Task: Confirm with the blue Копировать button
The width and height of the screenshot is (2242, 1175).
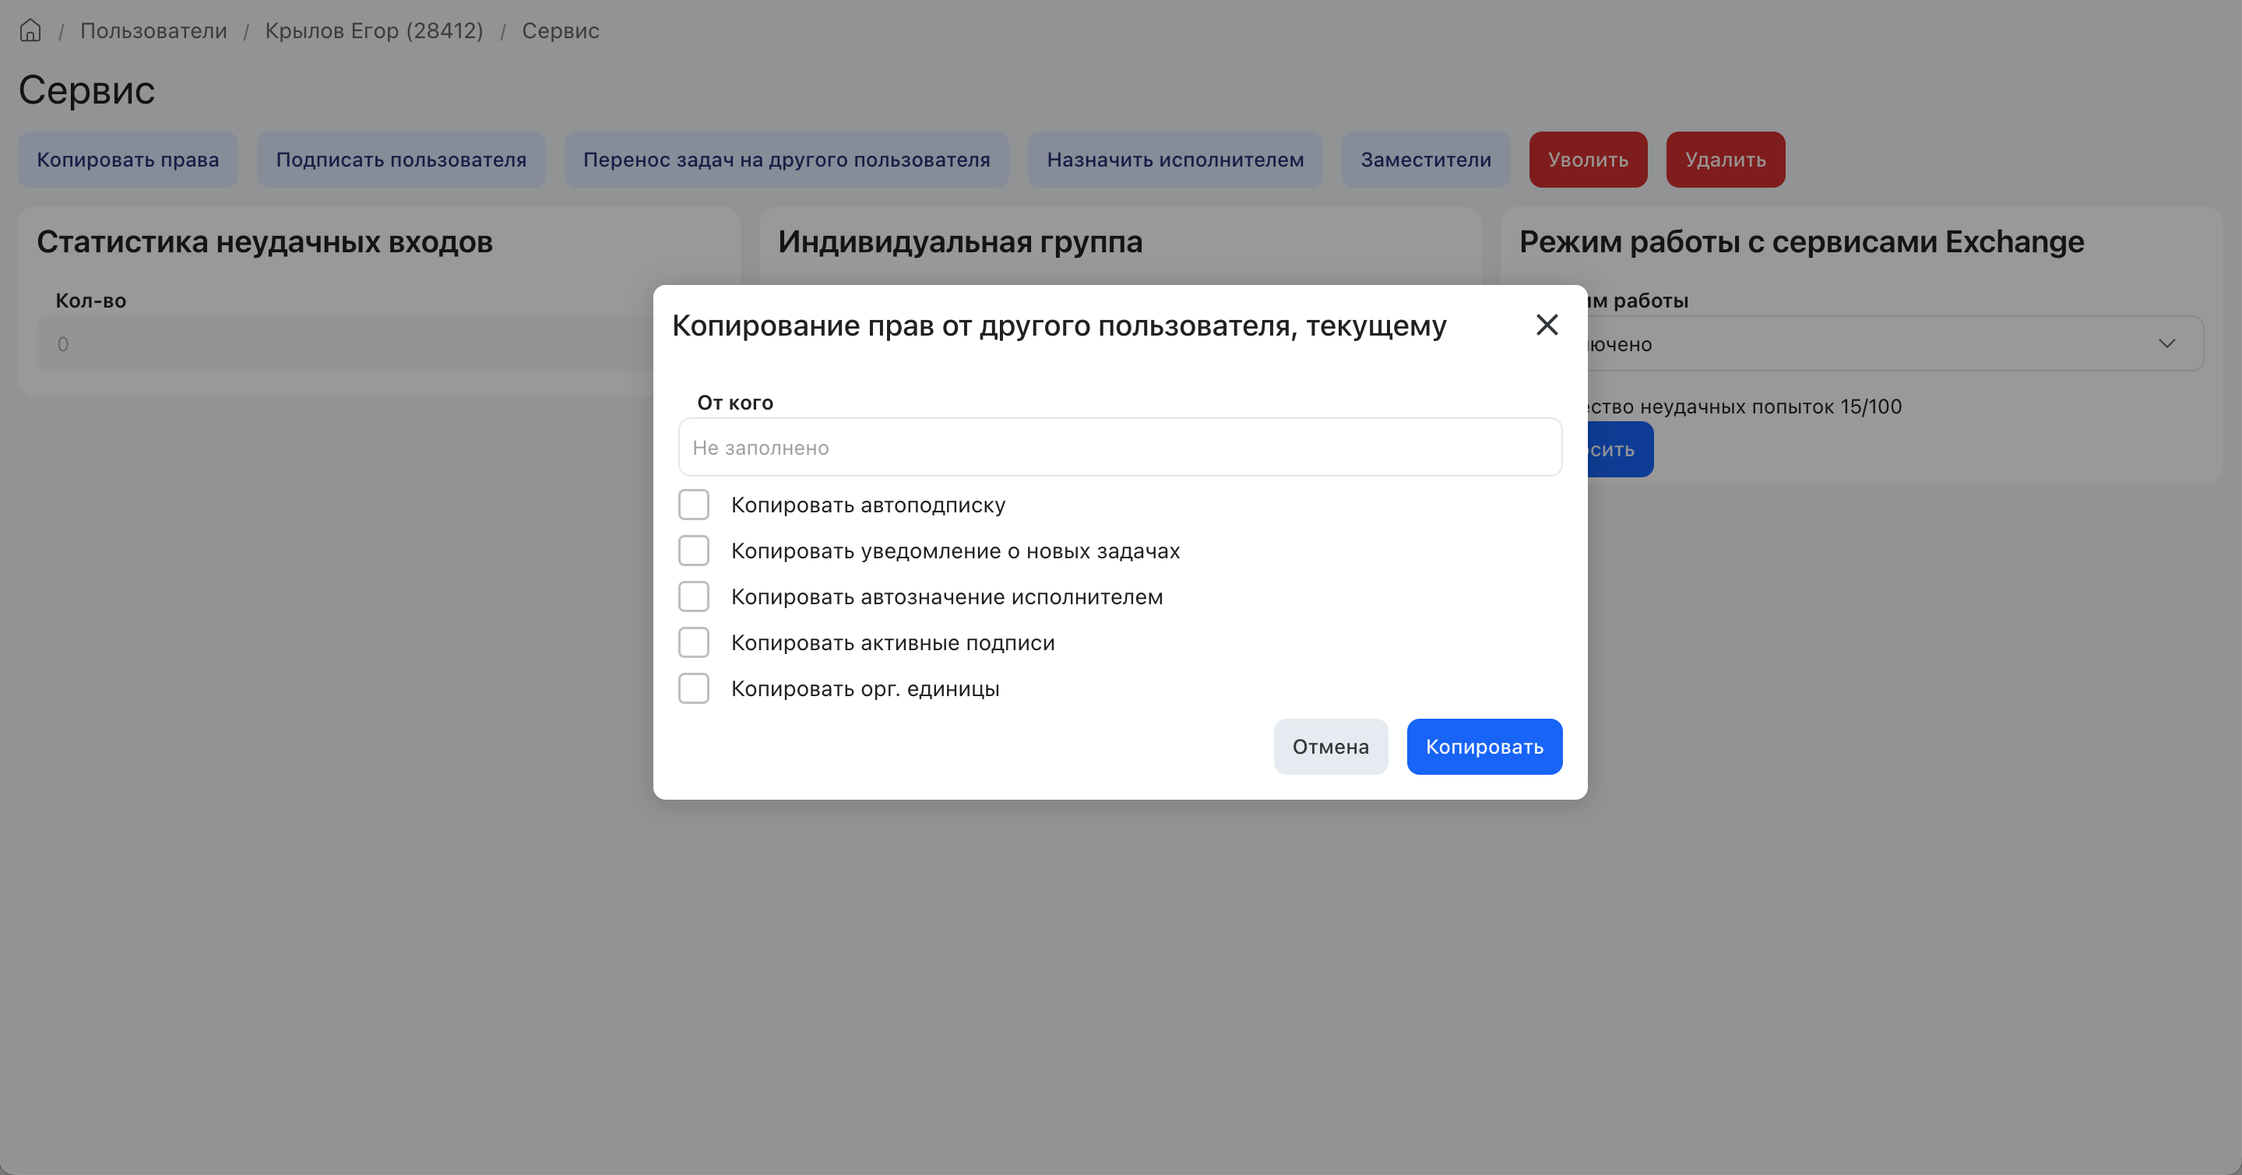Action: point(1484,747)
